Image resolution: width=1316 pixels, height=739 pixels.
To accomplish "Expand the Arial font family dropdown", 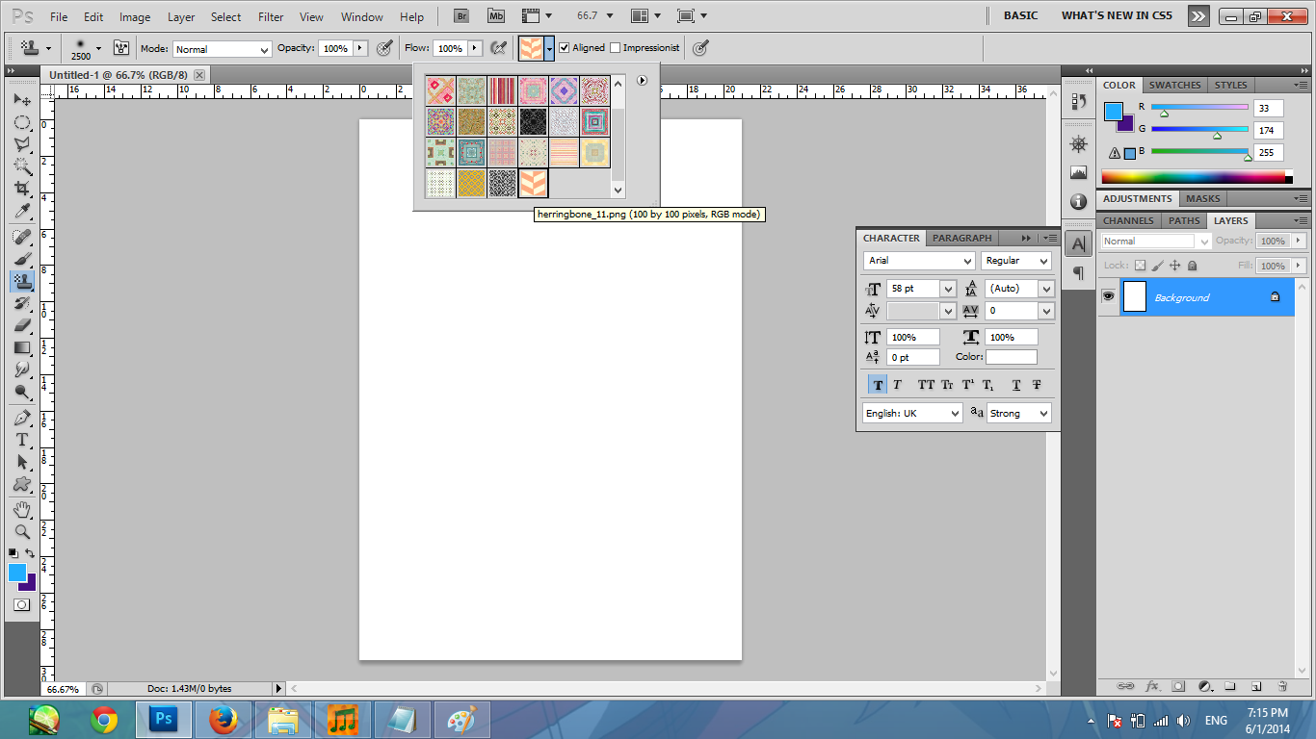I will pyautogui.click(x=920, y=261).
